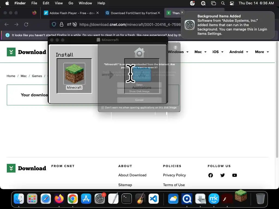Open Finder from the Dock
279x209 pixels.
click(19, 198)
